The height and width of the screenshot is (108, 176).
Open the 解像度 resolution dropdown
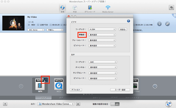[x=102, y=35]
